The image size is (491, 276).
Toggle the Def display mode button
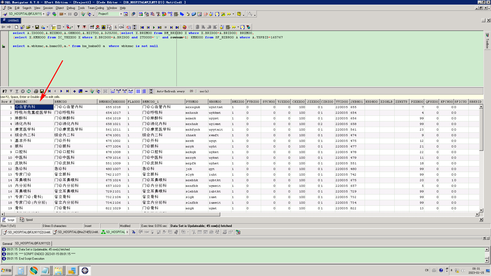click(x=113, y=91)
